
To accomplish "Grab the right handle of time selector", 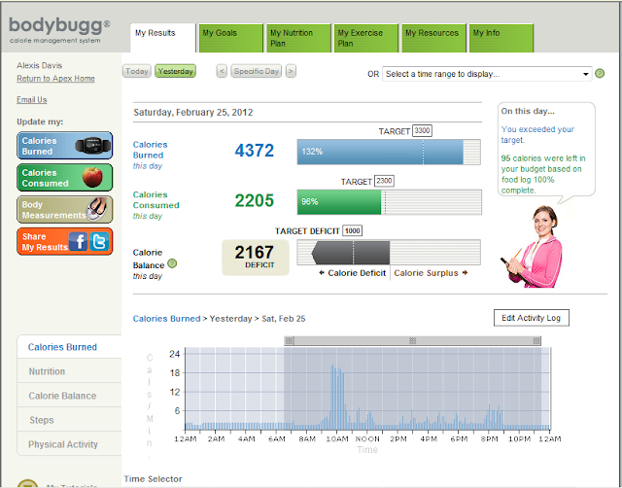I will (536, 340).
